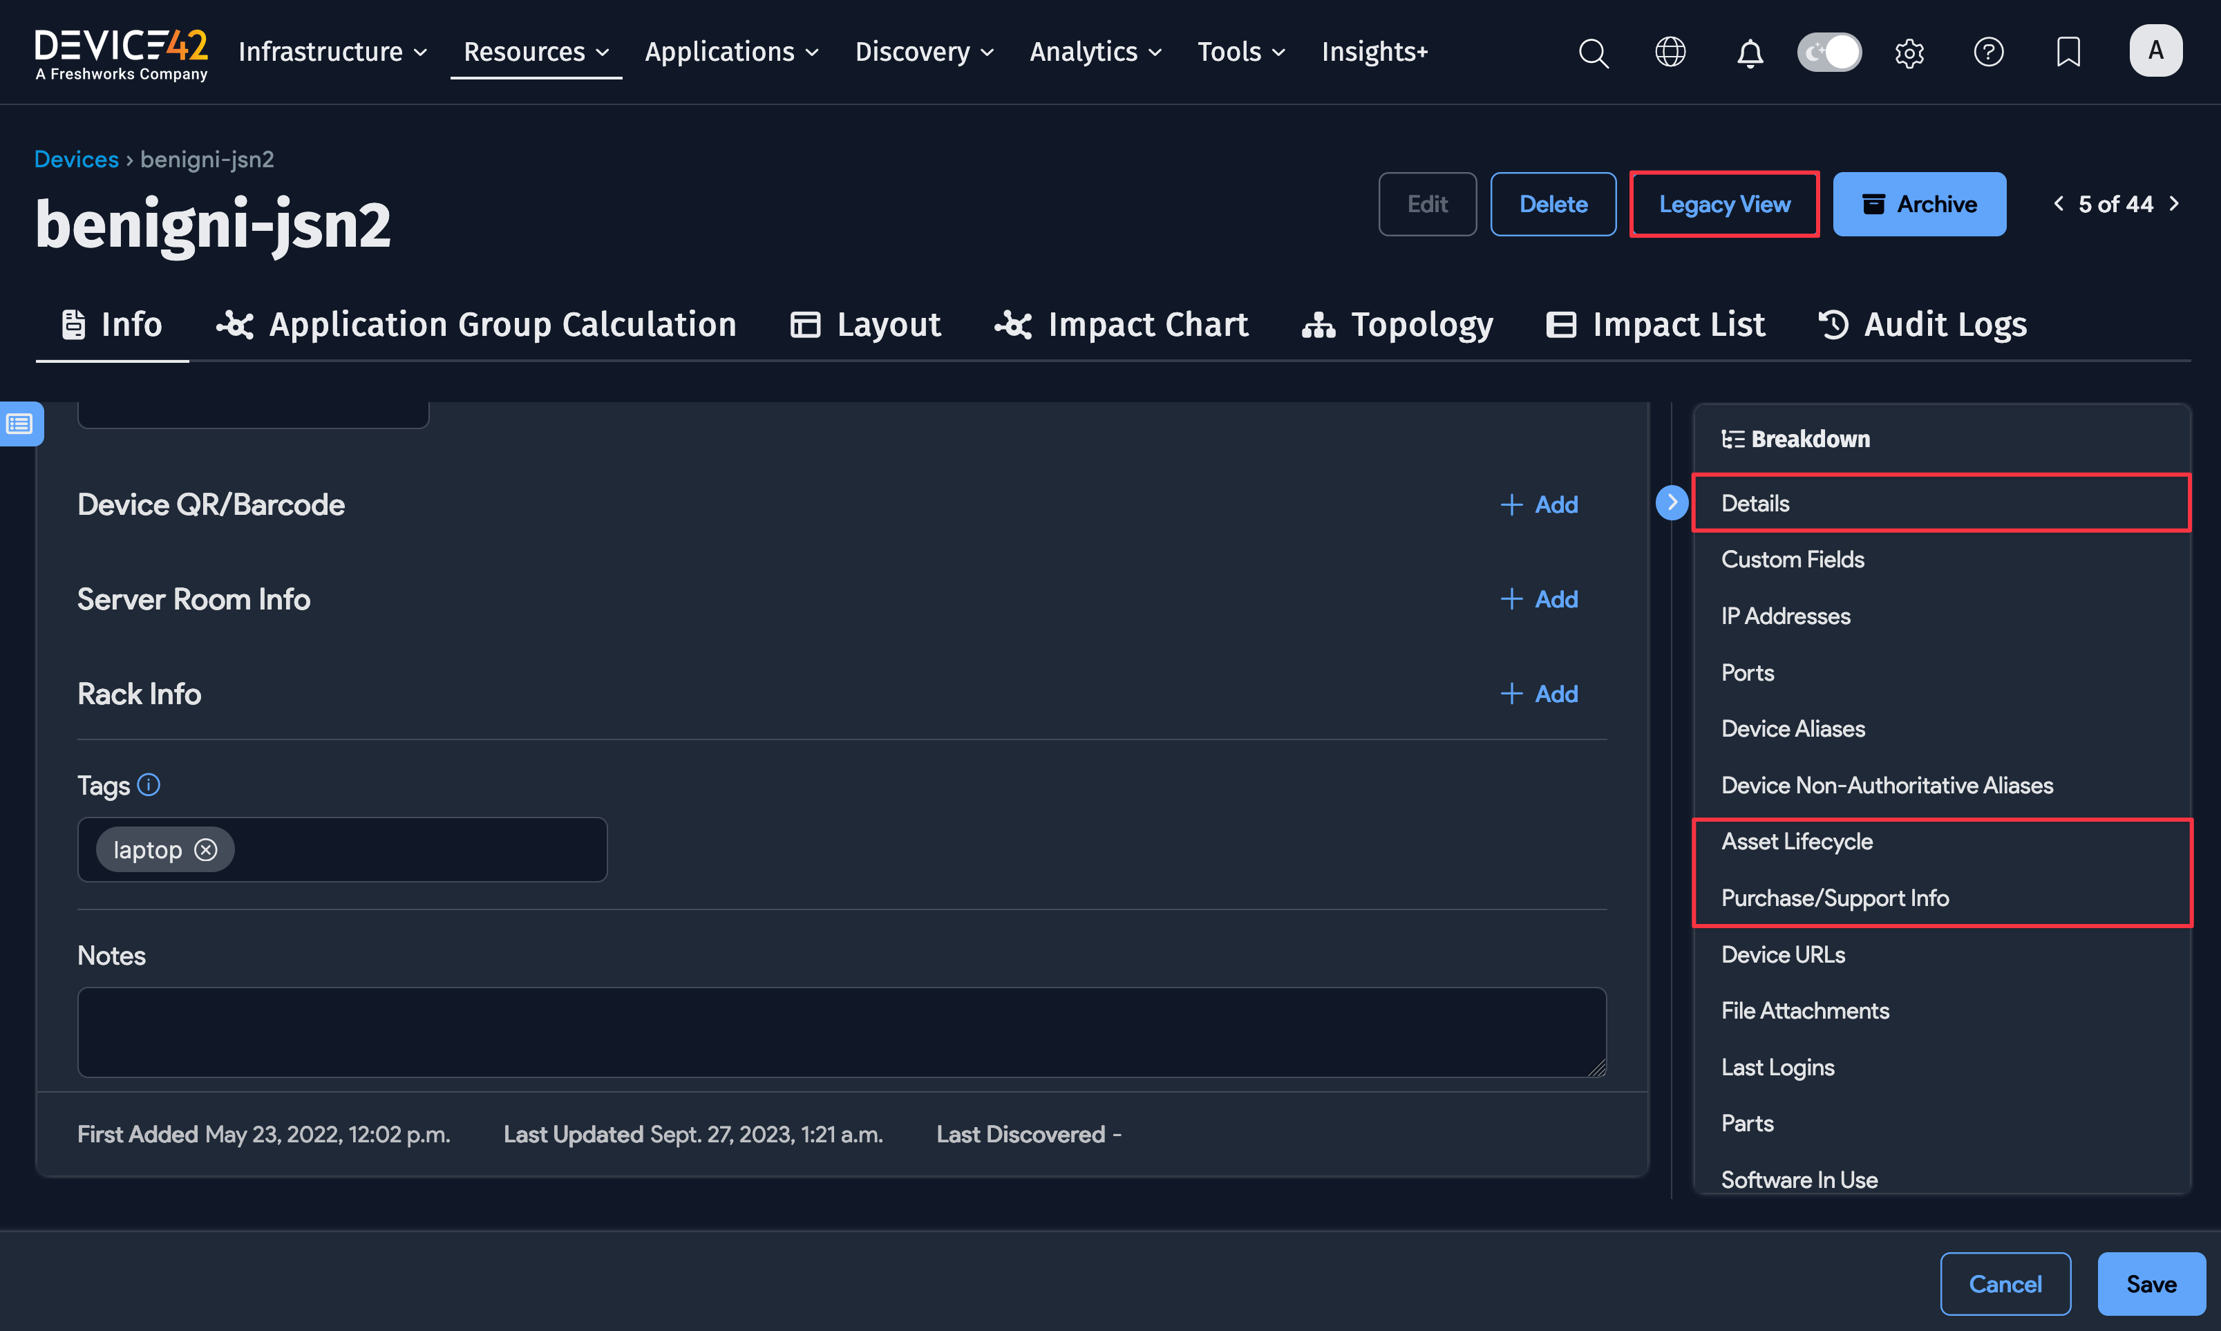This screenshot has height=1331, width=2221.
Task: Click the help question mark icon
Action: point(1988,52)
